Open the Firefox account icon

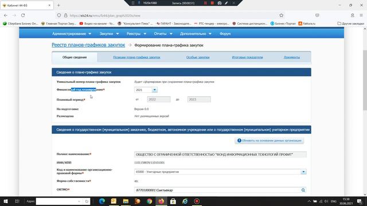352,15
